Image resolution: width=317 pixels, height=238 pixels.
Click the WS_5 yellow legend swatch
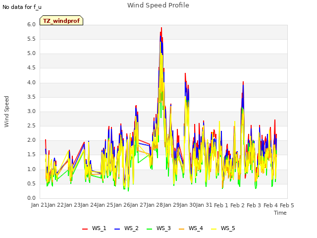tap(213, 229)
